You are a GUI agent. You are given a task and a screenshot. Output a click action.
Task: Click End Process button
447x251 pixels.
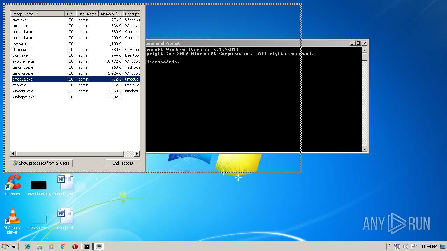[x=123, y=163]
